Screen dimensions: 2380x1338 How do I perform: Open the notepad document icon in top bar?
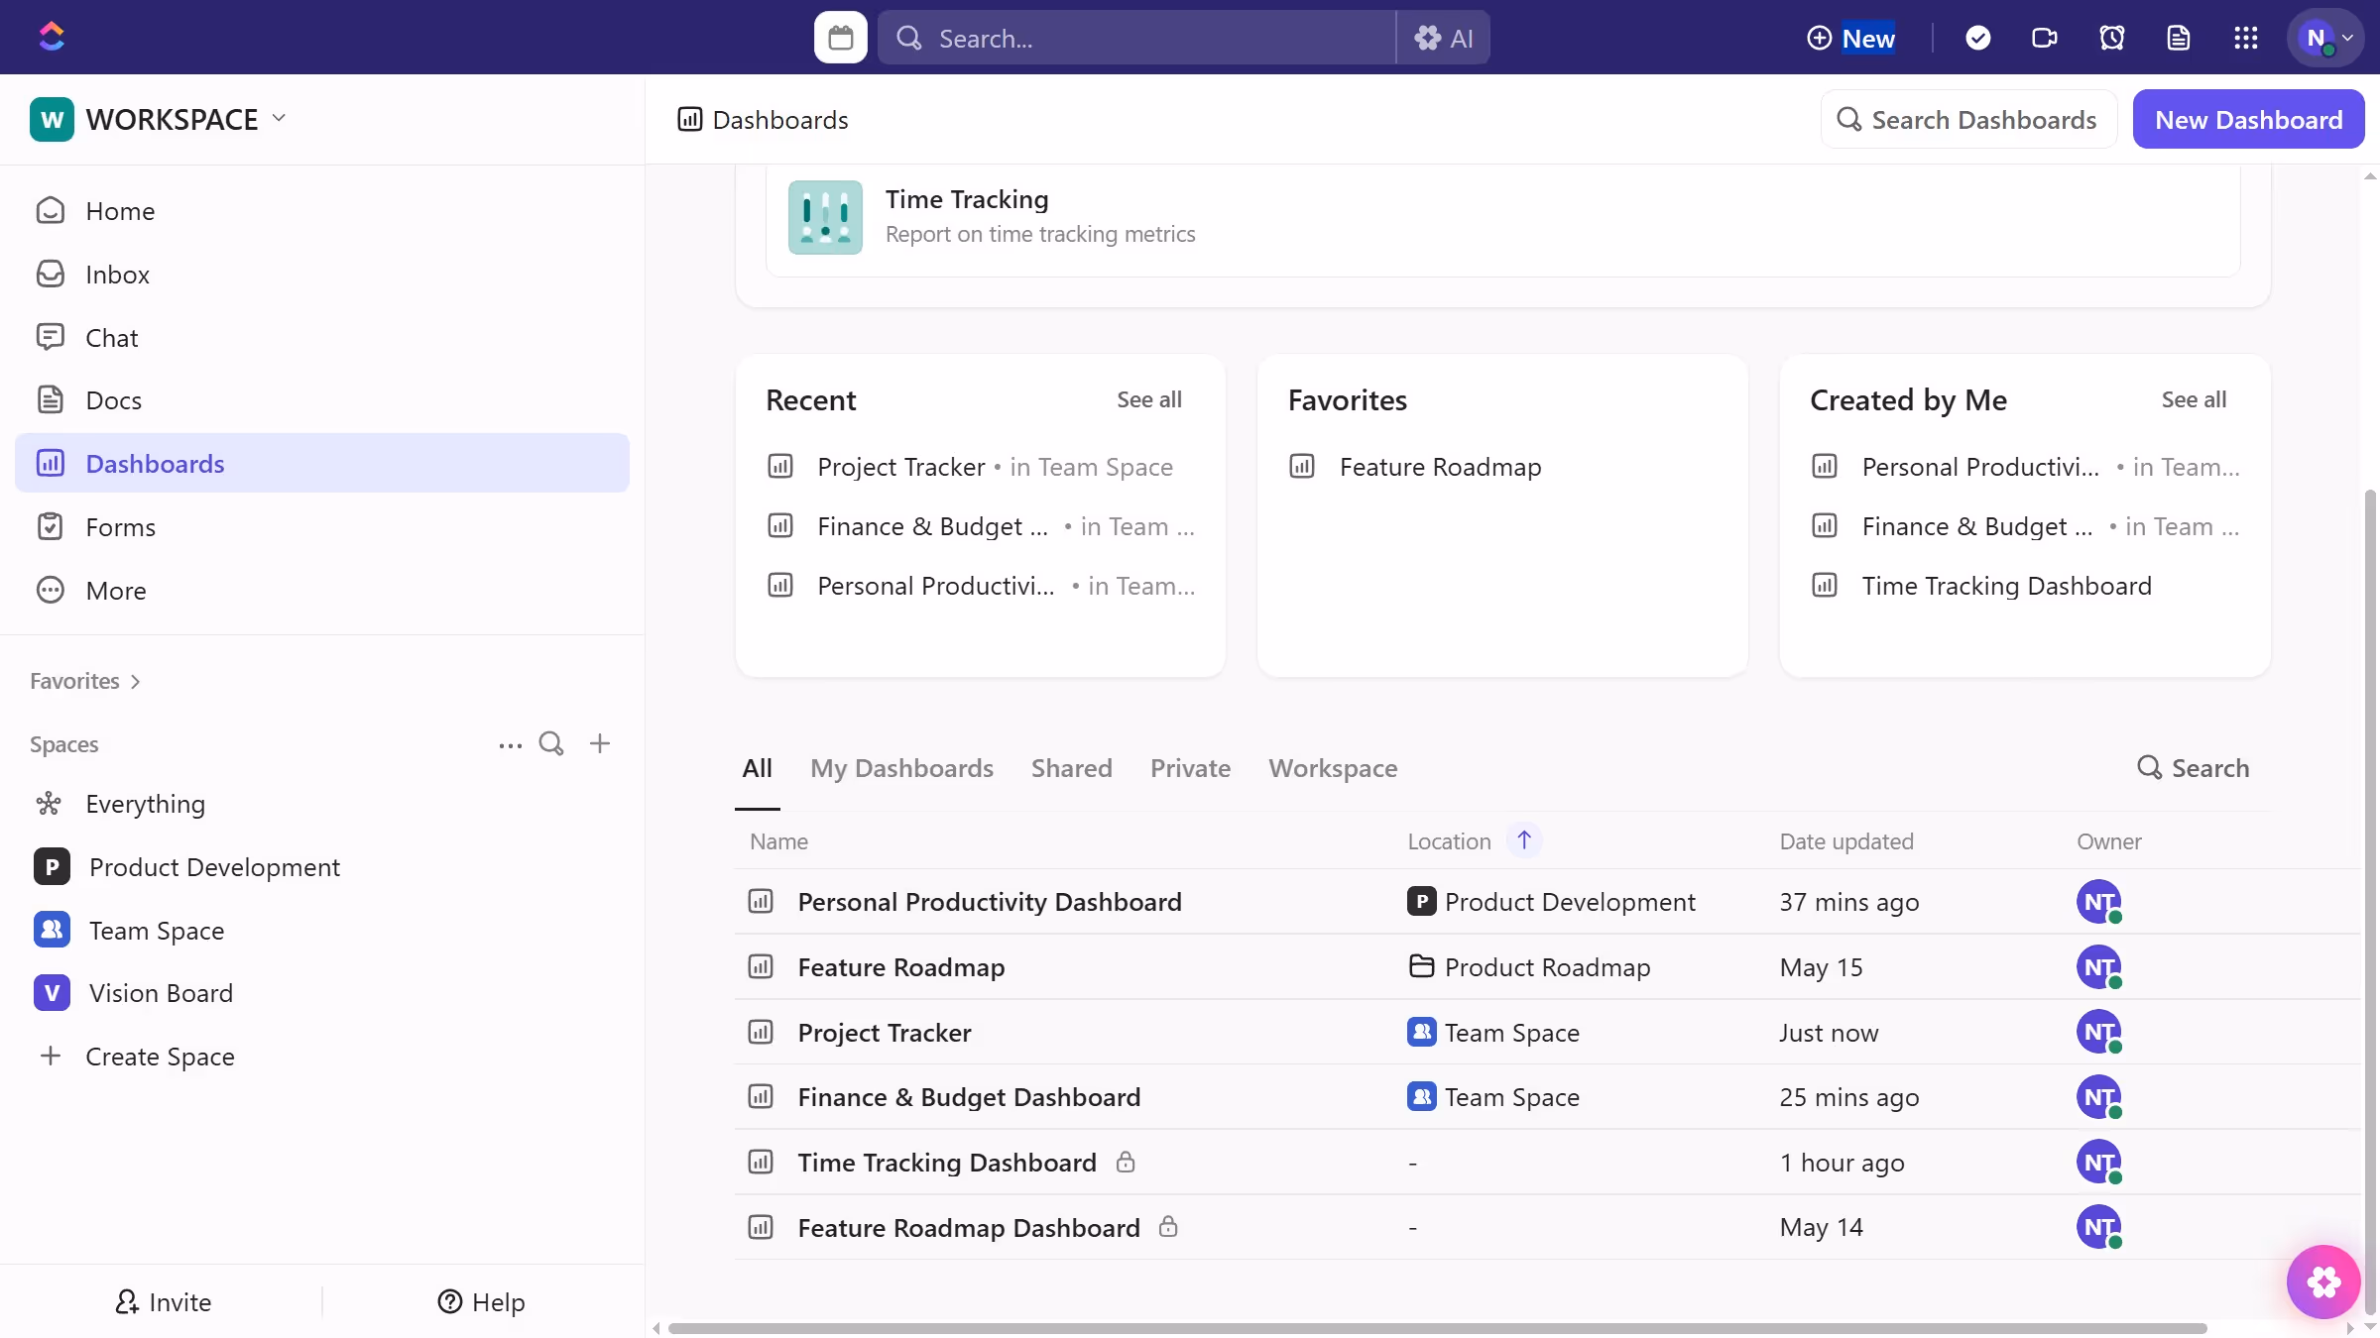tap(2178, 38)
